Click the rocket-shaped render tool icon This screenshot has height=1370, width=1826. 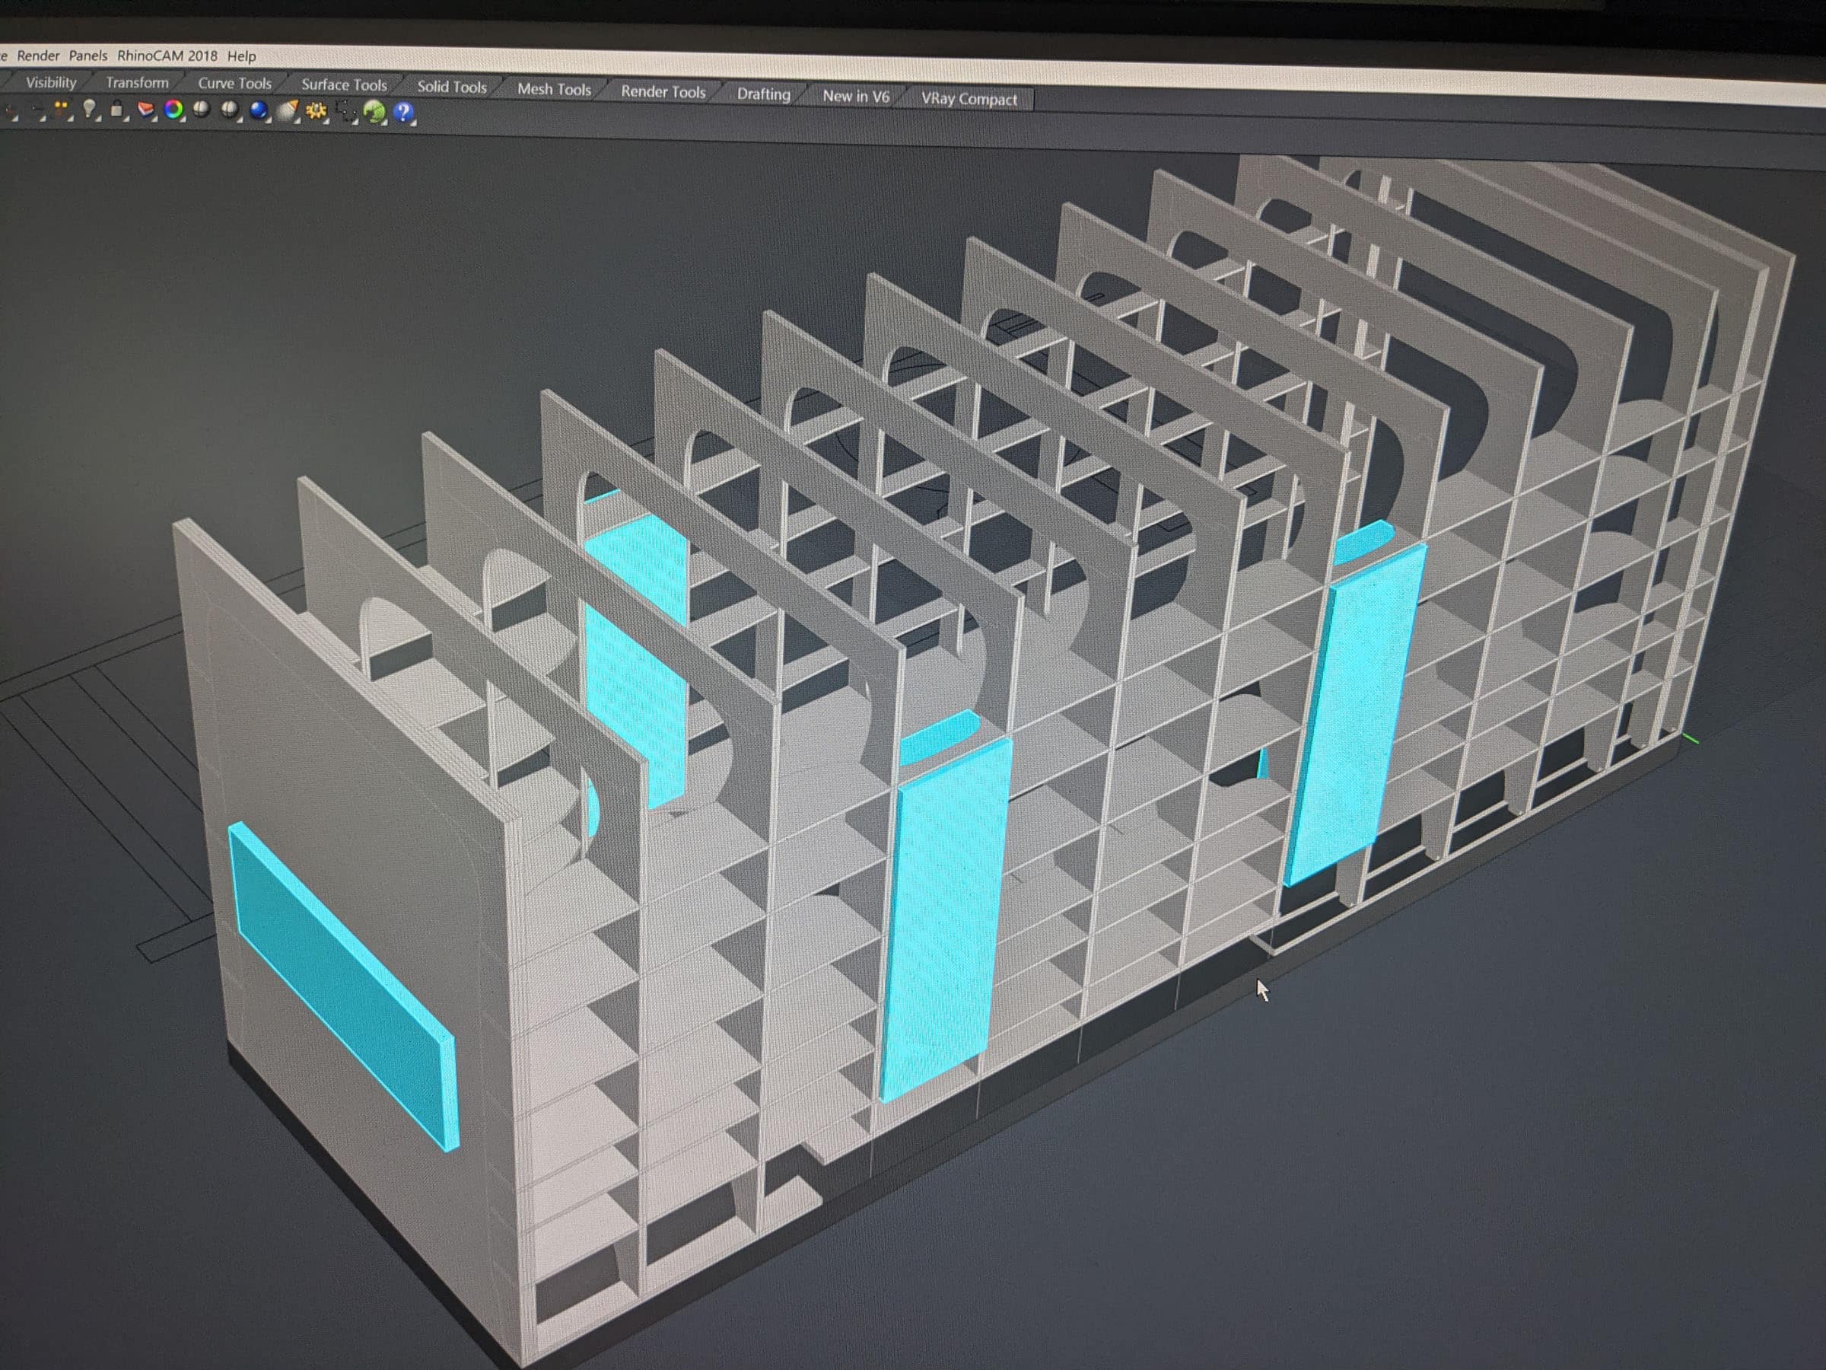coord(288,110)
